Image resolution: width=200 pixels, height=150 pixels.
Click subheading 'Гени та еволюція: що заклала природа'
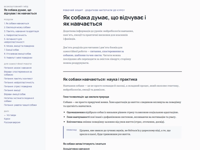point(86,97)
